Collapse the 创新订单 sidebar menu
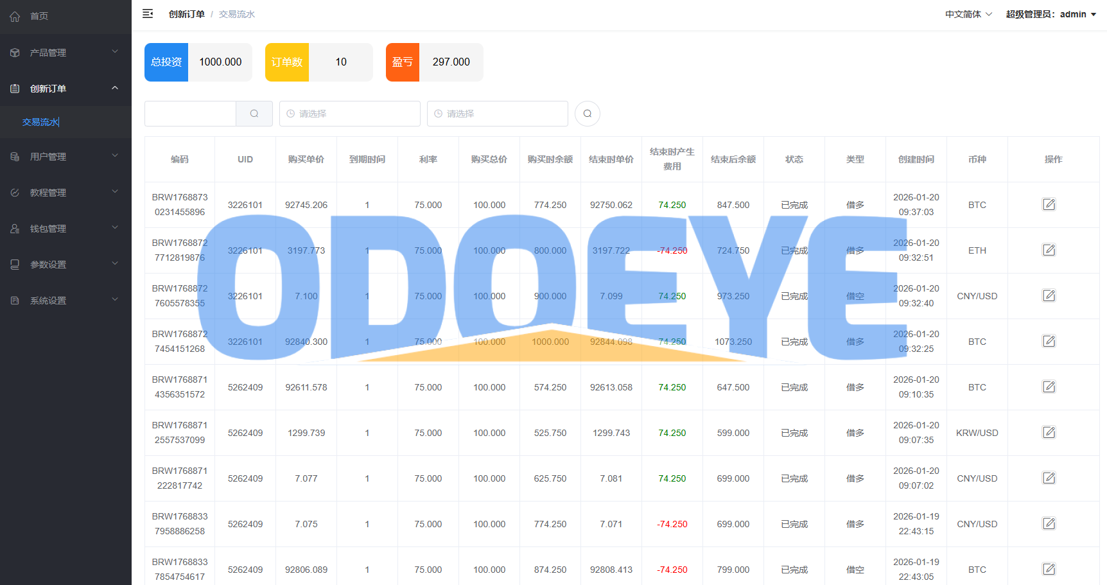The height and width of the screenshot is (585, 1107). (x=64, y=89)
